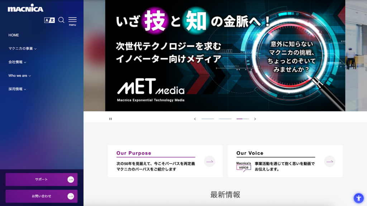Image resolution: width=367 pixels, height=206 pixels.
Task: Open the search magnifier icon
Action: point(61,20)
